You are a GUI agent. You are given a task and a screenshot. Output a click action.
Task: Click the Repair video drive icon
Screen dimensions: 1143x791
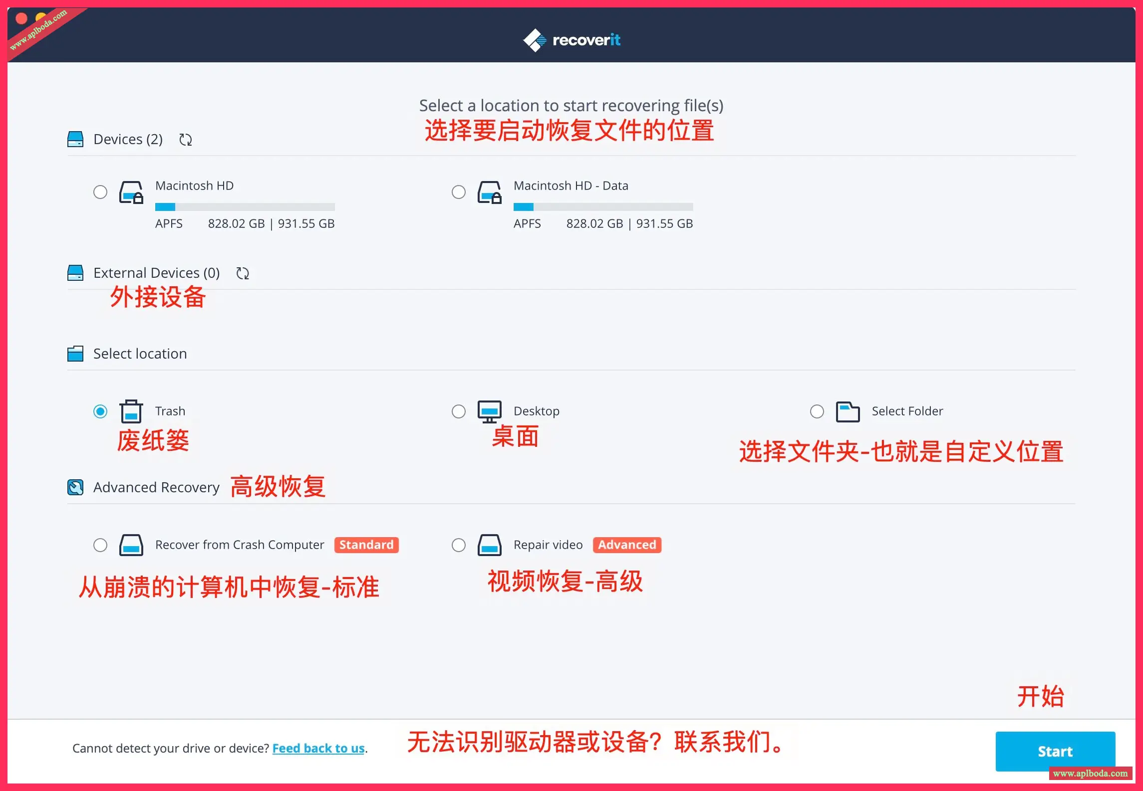(490, 545)
